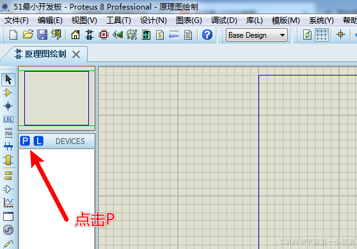Select the Generator Mode sine icon
Screen dimensions: 357x249
(8, 230)
